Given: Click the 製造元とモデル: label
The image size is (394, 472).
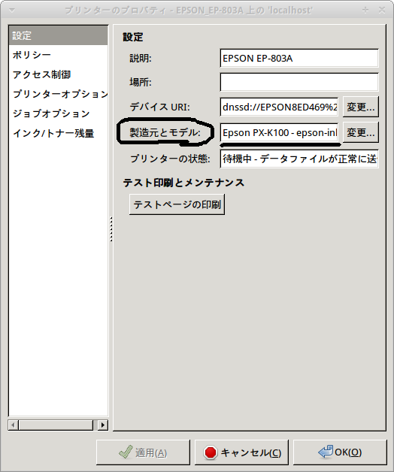Looking at the screenshot, I should tap(165, 132).
